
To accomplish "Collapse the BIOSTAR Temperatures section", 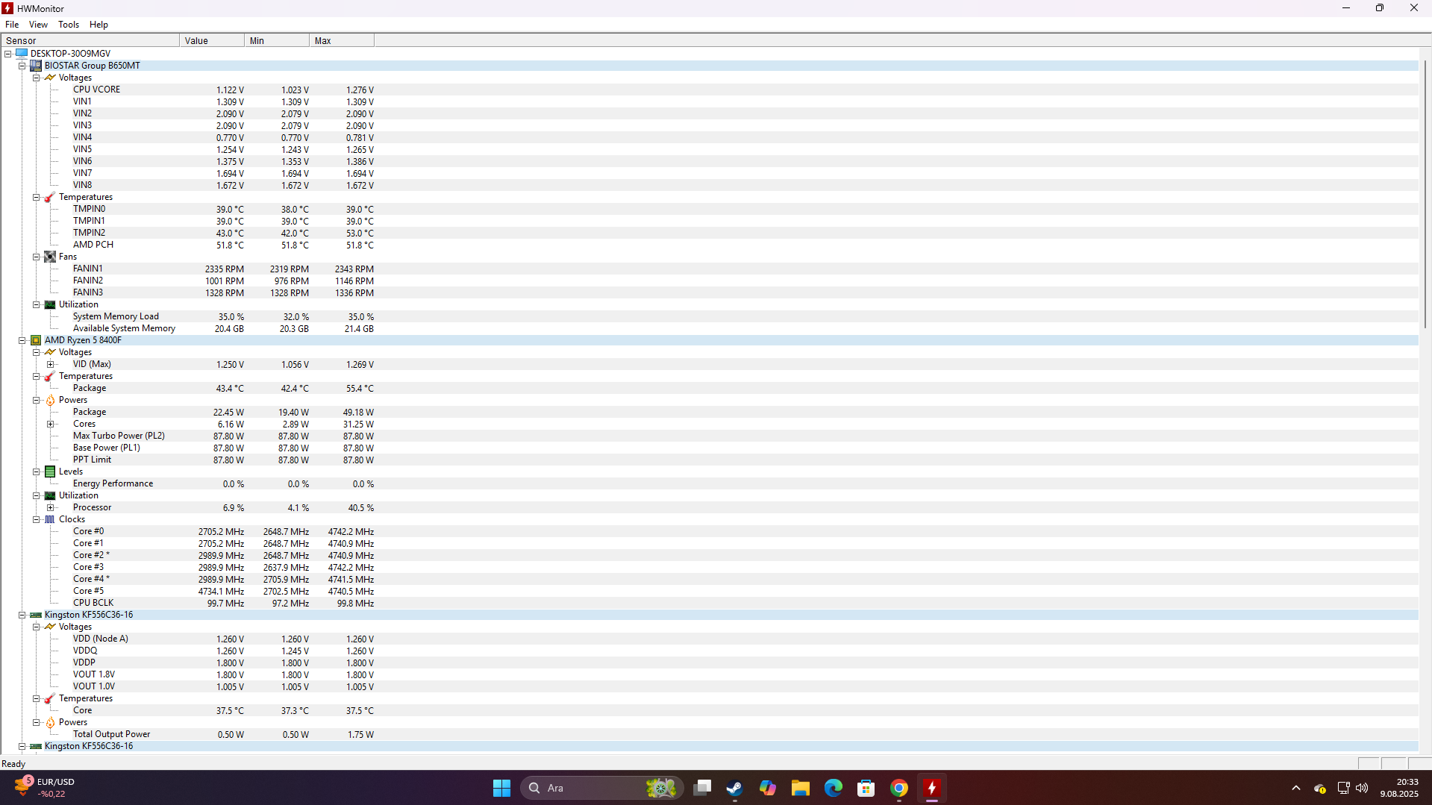I will (x=37, y=197).
